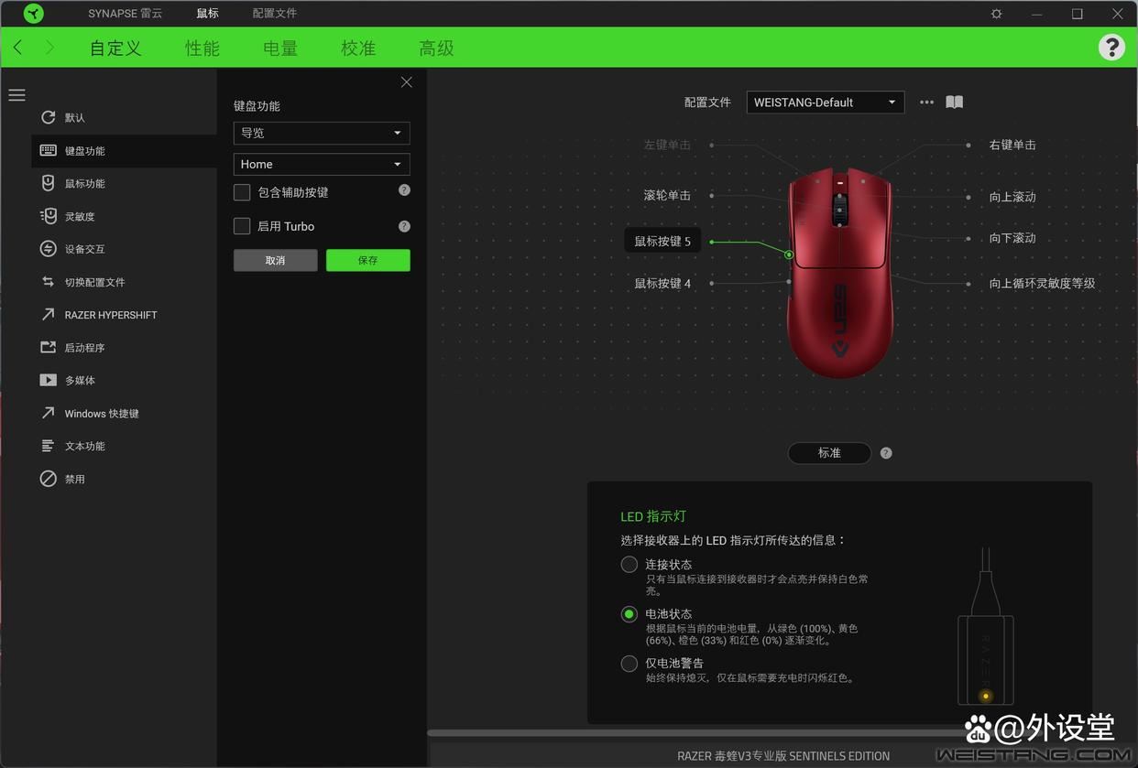Viewport: 1138px width, 768px height.
Task: Open the Home key dropdown
Action: 321,164
